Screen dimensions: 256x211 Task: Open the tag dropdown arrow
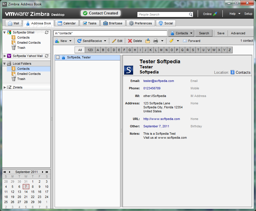(178, 41)
